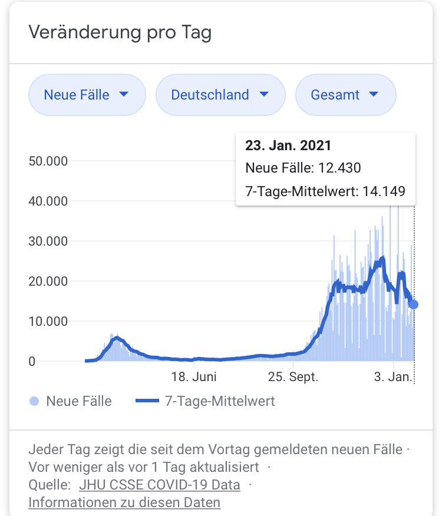Open "Informationen zu diesen Daten" link

[x=124, y=503]
